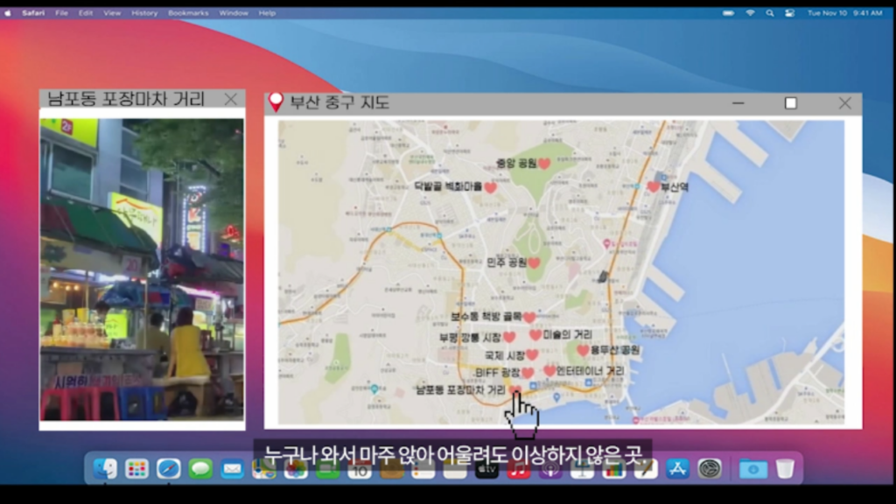Click the heart marker for 미술의 거리
896x504 pixels.
tap(535, 335)
